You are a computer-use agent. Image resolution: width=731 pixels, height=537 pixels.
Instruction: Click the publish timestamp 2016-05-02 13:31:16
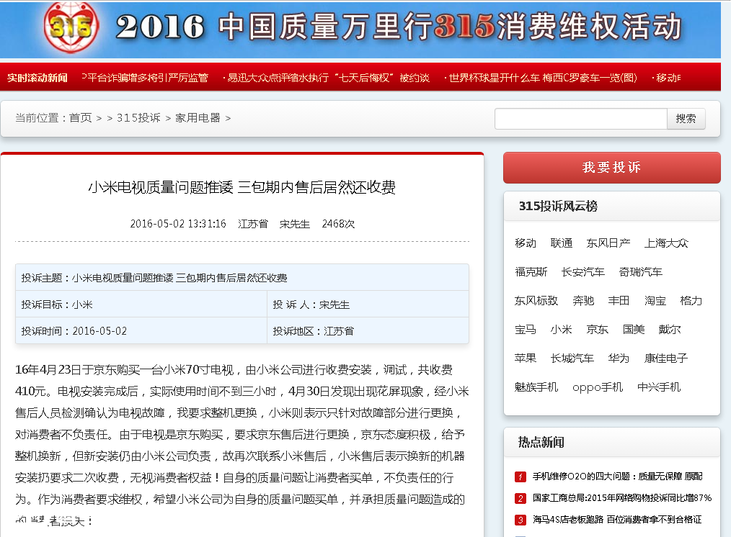tap(178, 224)
